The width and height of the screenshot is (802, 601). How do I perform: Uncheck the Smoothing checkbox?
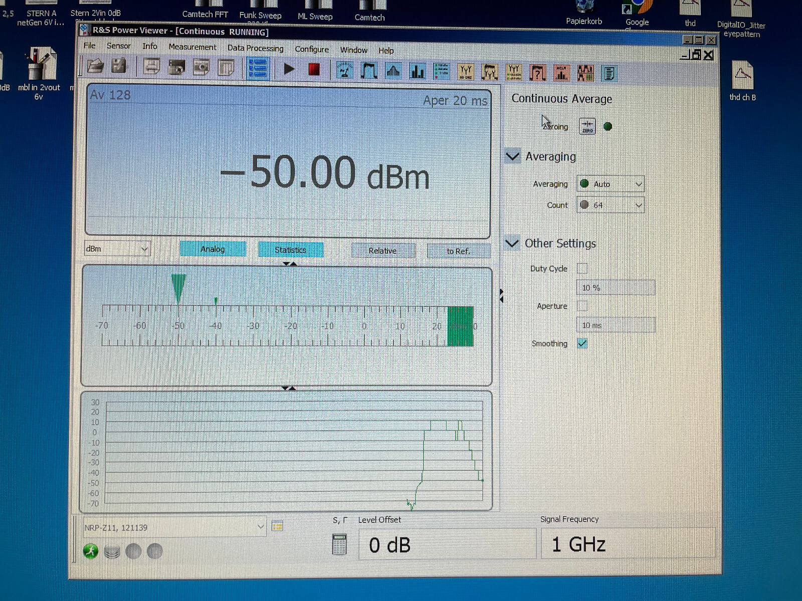pyautogui.click(x=582, y=344)
